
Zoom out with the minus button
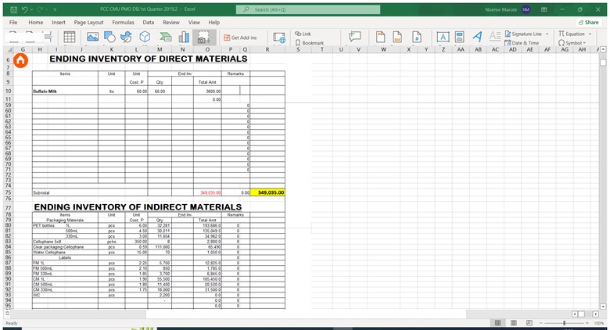[x=540, y=323]
